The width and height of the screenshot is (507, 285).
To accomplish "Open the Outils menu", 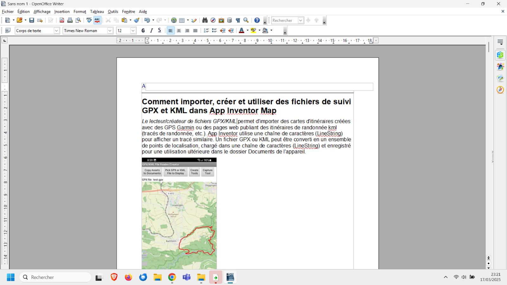I will pyautogui.click(x=113, y=12).
